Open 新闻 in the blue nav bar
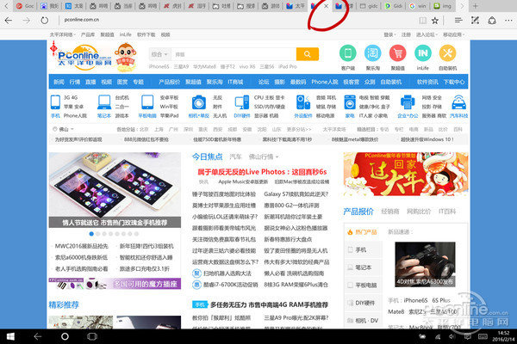 59,82
